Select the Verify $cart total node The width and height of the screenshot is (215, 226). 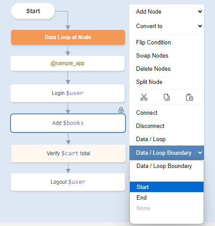(68, 153)
